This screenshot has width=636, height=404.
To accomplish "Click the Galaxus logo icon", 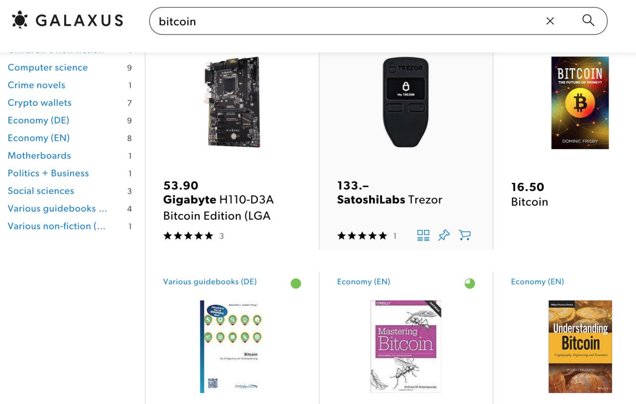I will coord(20,20).
